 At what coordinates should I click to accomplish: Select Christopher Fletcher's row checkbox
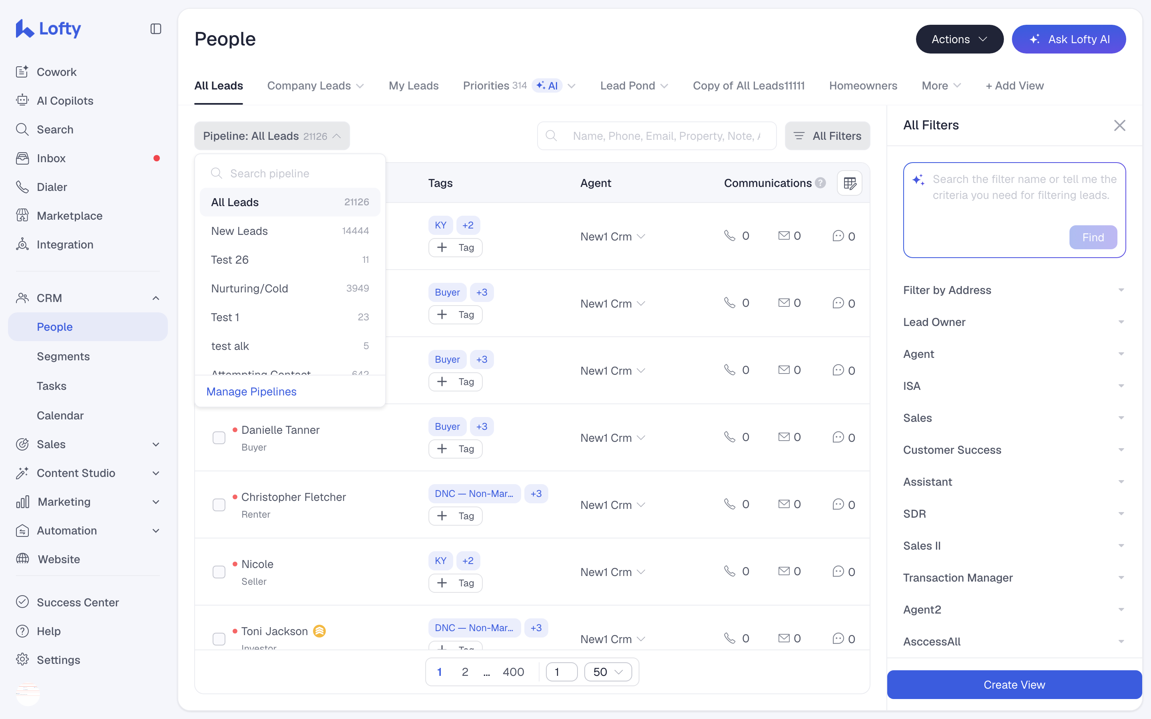pyautogui.click(x=219, y=504)
